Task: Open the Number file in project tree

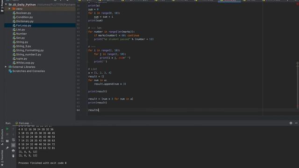Action: click(21, 34)
